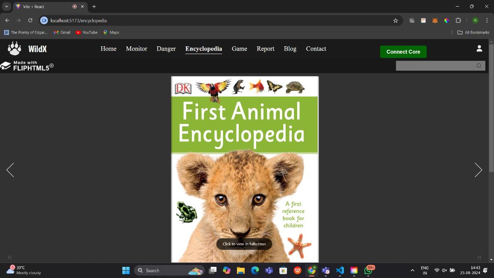Reload the page
The width and height of the screenshot is (494, 278).
coord(30,20)
